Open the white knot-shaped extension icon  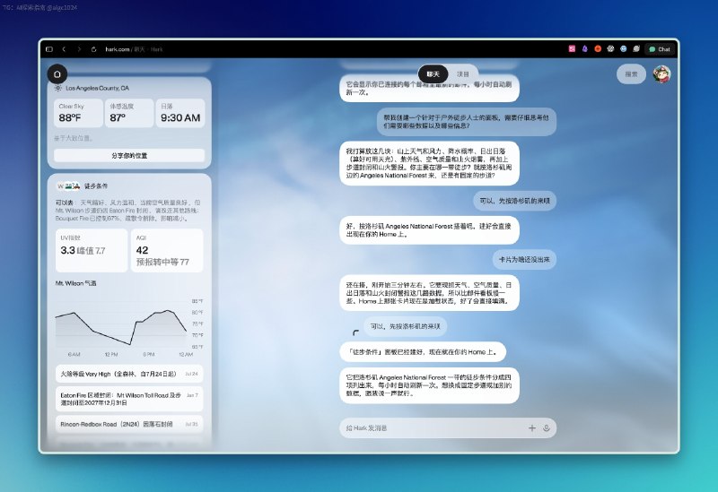610,48
